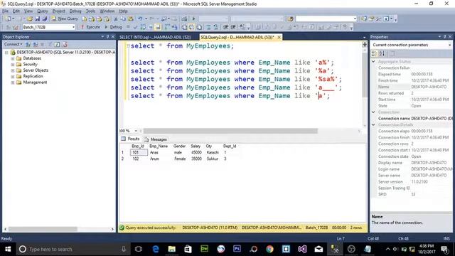Open the View menu
Screen dimensions: 455x256
point(28,11)
